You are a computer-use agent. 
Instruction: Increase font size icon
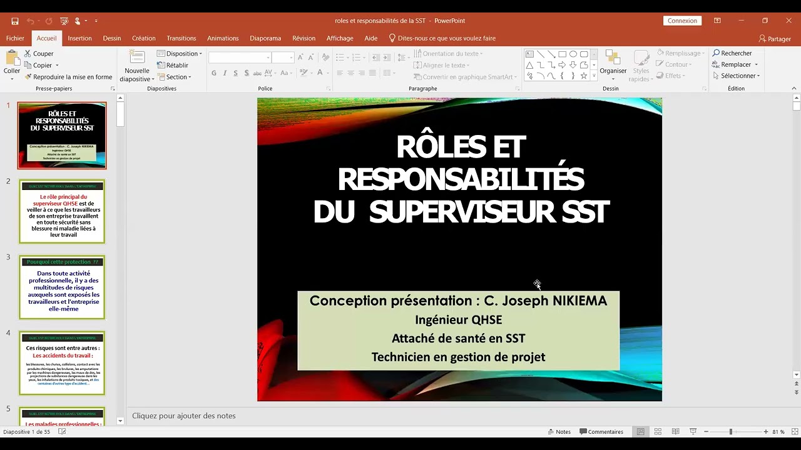[300, 57]
